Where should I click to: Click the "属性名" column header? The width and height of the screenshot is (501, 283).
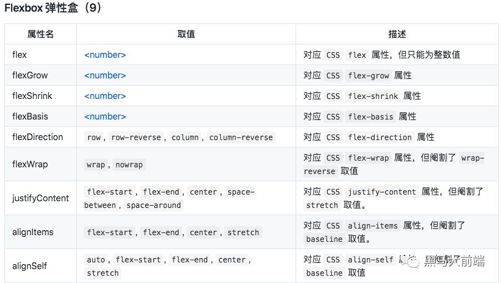(x=41, y=34)
